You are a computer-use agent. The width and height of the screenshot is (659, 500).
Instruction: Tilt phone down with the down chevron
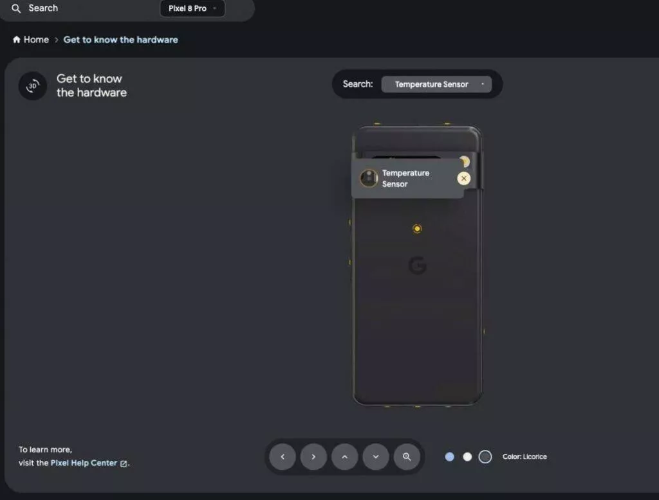(376, 457)
